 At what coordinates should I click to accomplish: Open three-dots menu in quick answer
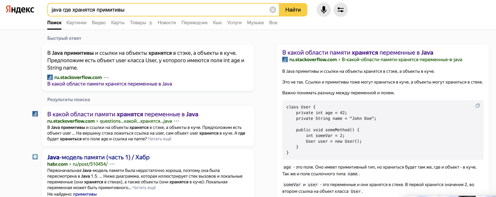point(106,78)
